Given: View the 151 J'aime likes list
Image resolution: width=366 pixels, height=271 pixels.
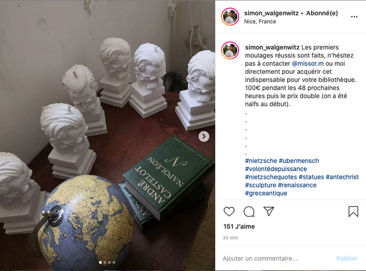Looking at the screenshot, I should [239, 226].
